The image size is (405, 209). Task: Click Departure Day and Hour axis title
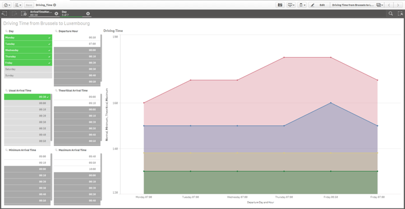coord(260,203)
